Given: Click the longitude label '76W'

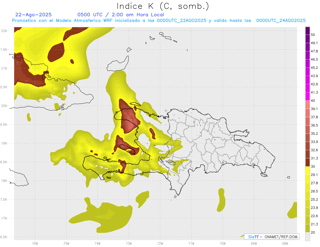Looking at the screenshot, I should (x=35, y=243).
